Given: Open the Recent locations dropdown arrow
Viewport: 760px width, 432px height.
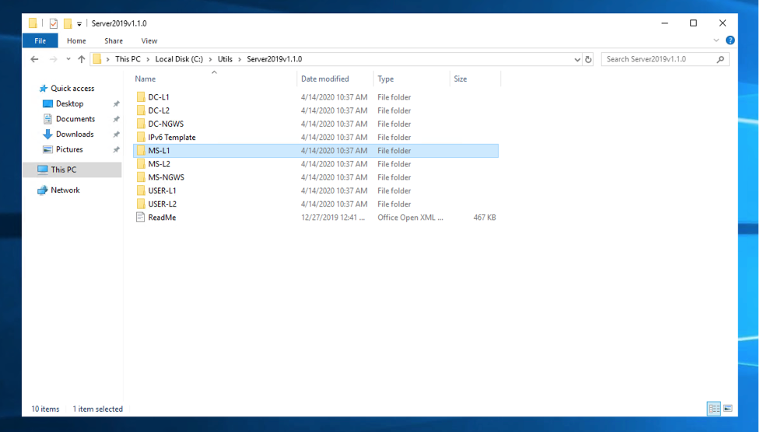Looking at the screenshot, I should point(68,59).
